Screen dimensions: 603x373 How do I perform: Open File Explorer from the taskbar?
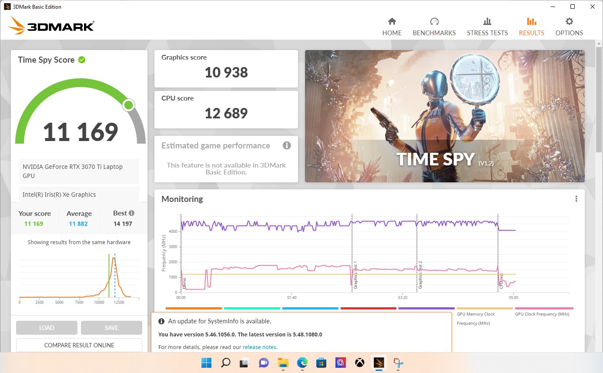[283, 363]
